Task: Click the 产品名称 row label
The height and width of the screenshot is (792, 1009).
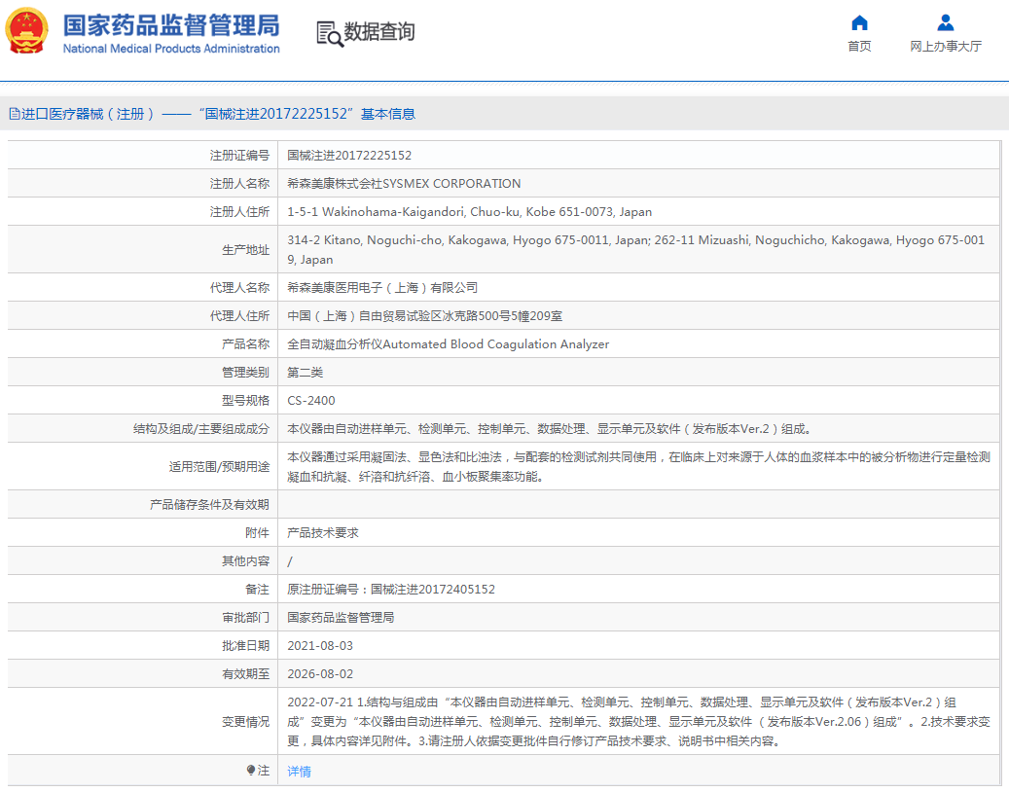Action: point(245,344)
